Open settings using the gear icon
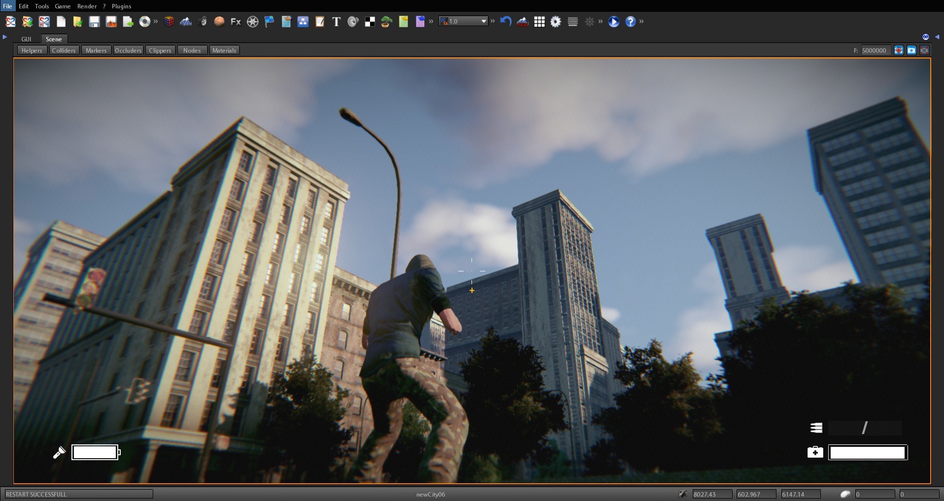This screenshot has height=501, width=944. click(x=556, y=21)
